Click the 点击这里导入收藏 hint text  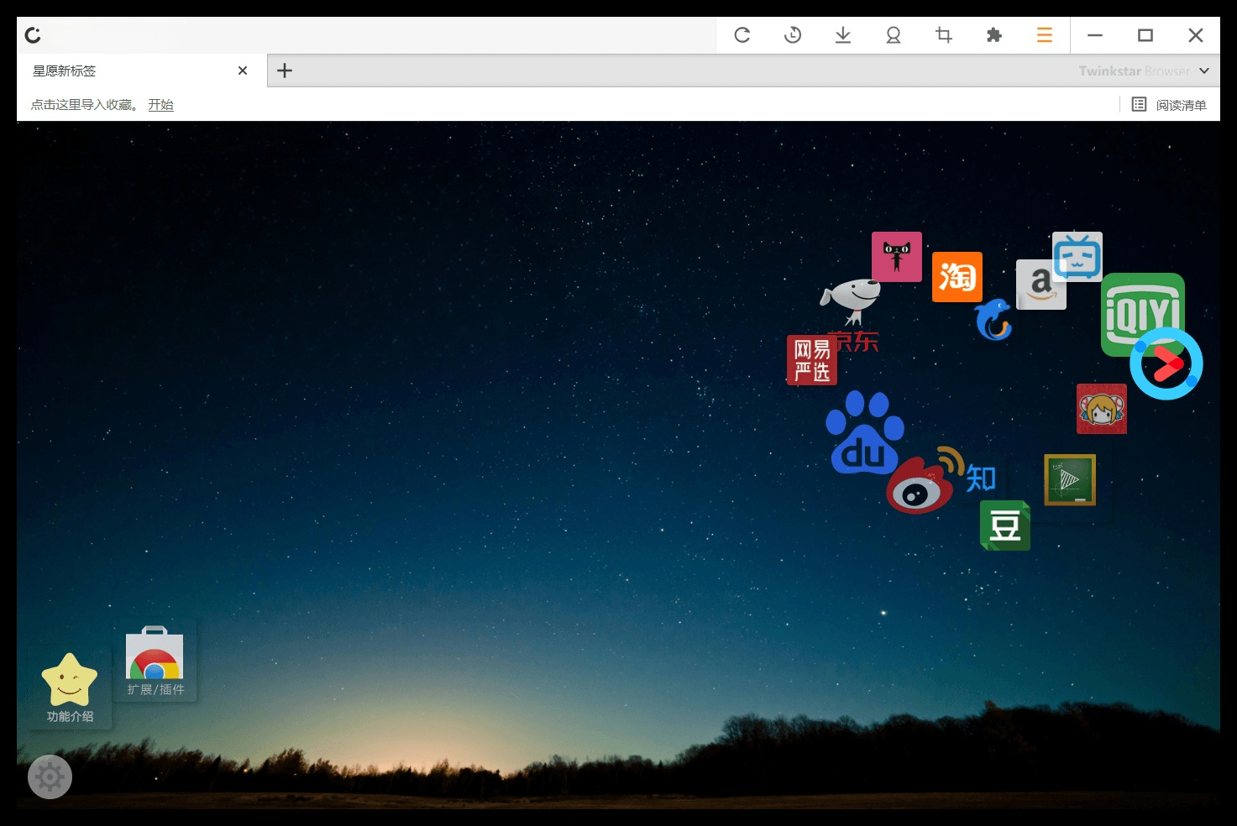[84, 105]
